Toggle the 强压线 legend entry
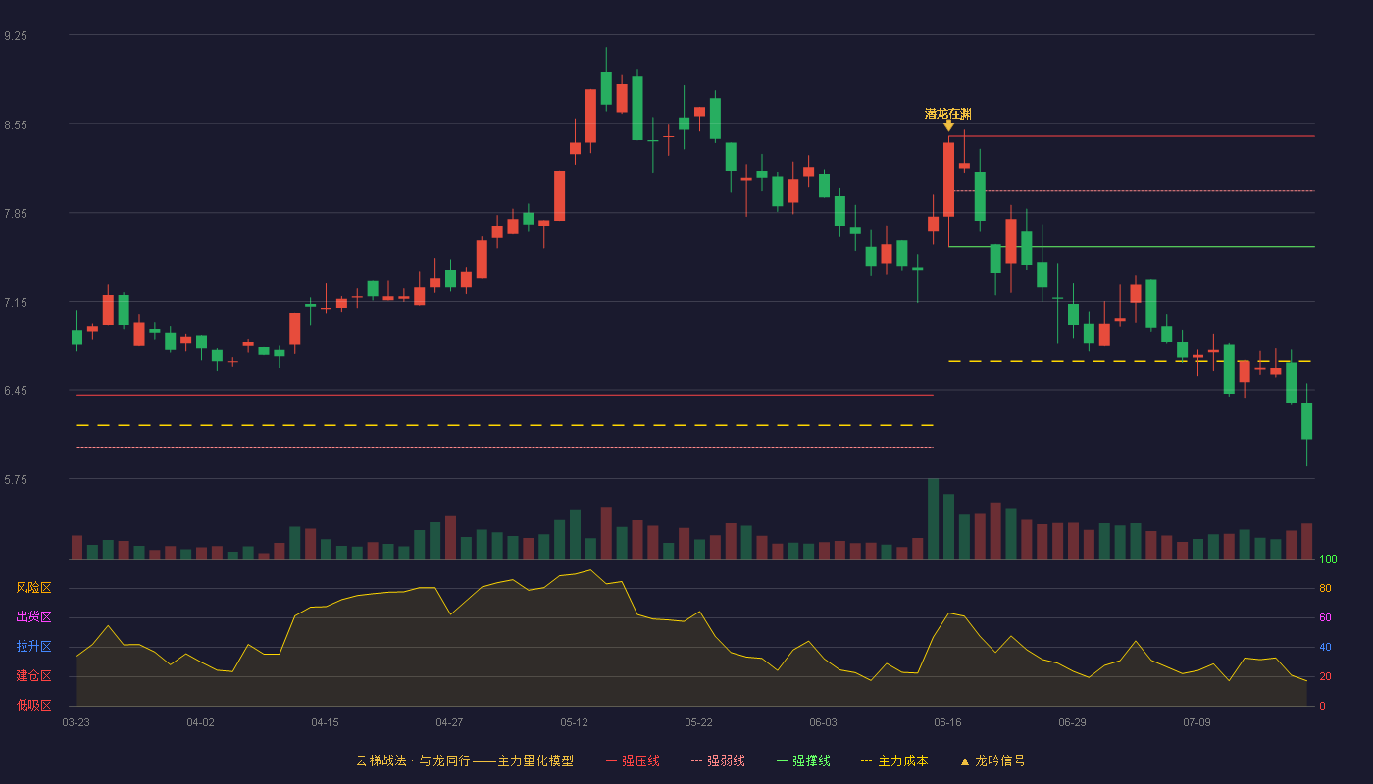Viewport: 1373px width, 784px height. click(633, 760)
